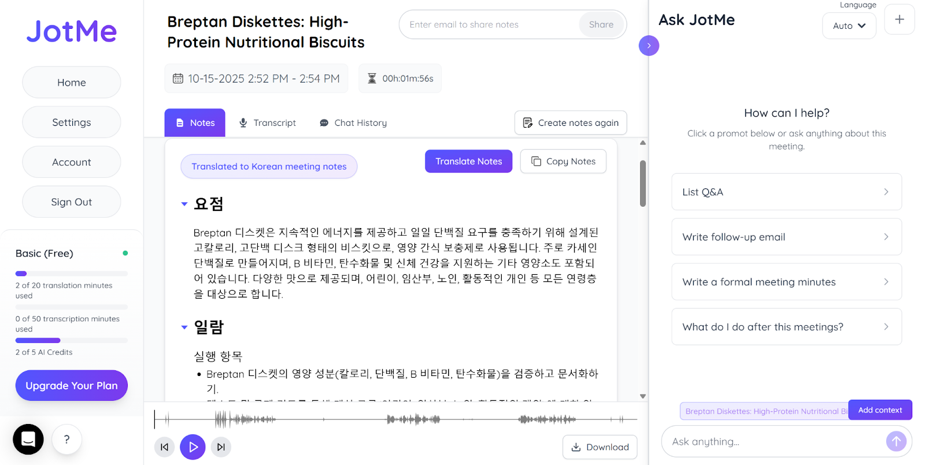
Task: Select Write a formal meeting minutes prompt
Action: click(x=786, y=282)
